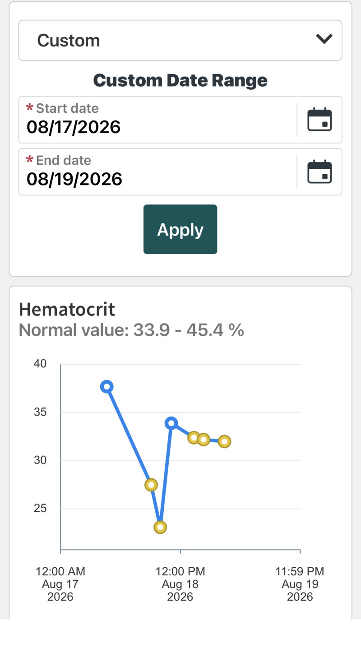The image size is (361, 648).
Task: Focus the End date field showing 08/19/2026
Action: [157, 172]
